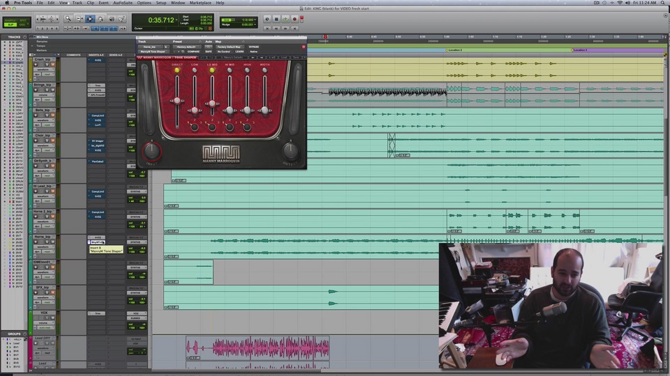
Task: Click the Zoom Toggle icon under Zoomer
Action: pyautogui.click(x=68, y=29)
